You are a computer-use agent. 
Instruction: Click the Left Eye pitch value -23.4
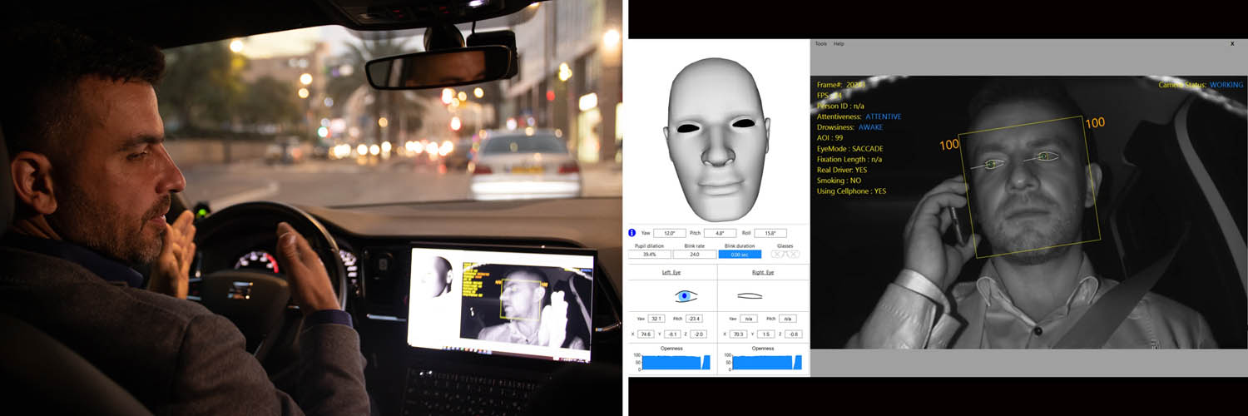click(x=694, y=319)
